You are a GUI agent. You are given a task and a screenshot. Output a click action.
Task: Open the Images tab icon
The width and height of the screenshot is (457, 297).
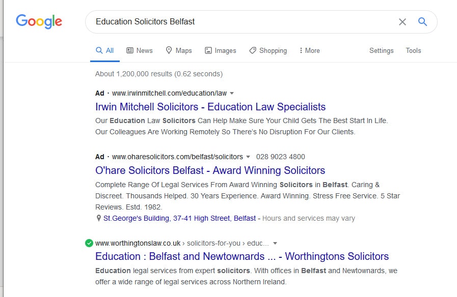(x=208, y=50)
